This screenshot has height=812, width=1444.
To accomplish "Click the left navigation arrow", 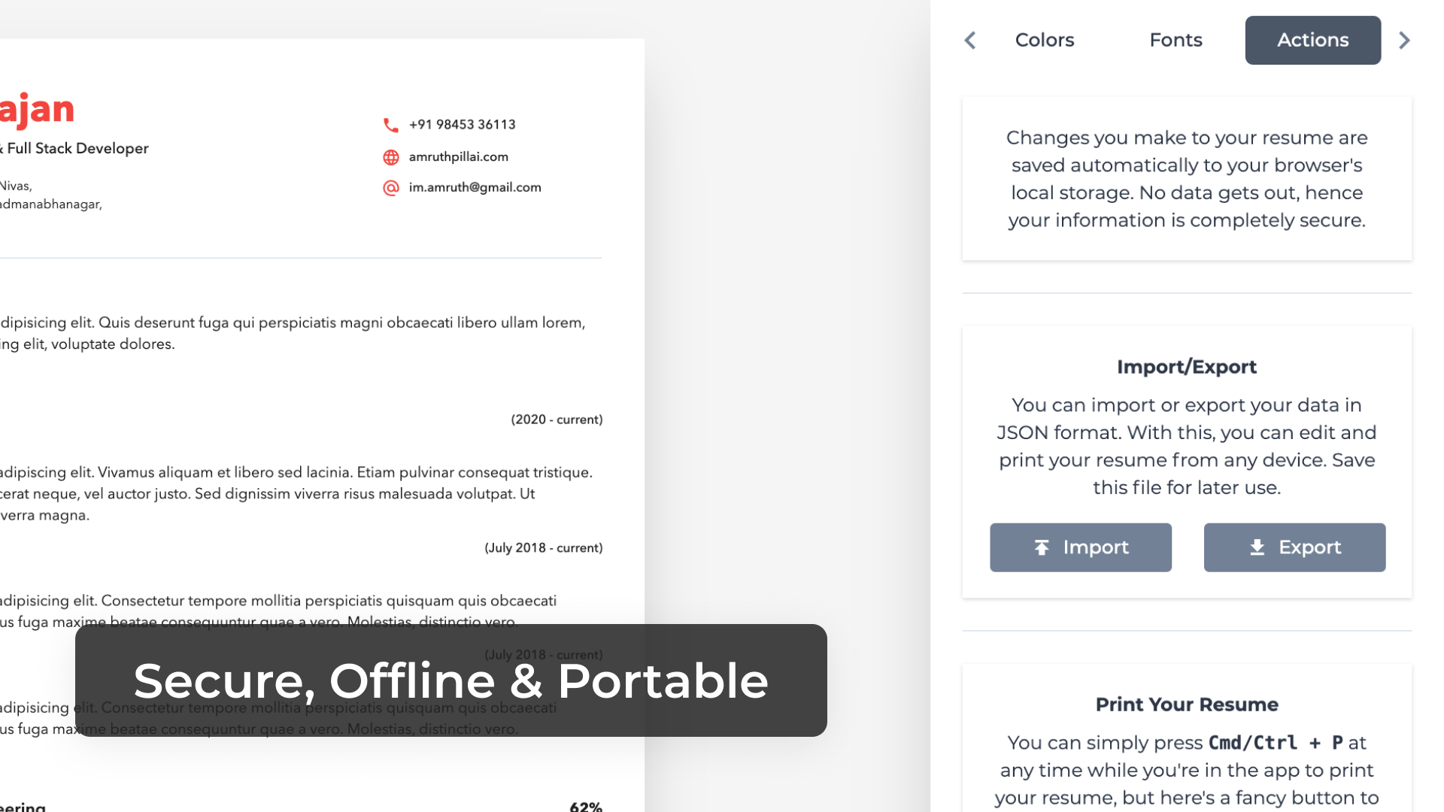I will (x=970, y=40).
